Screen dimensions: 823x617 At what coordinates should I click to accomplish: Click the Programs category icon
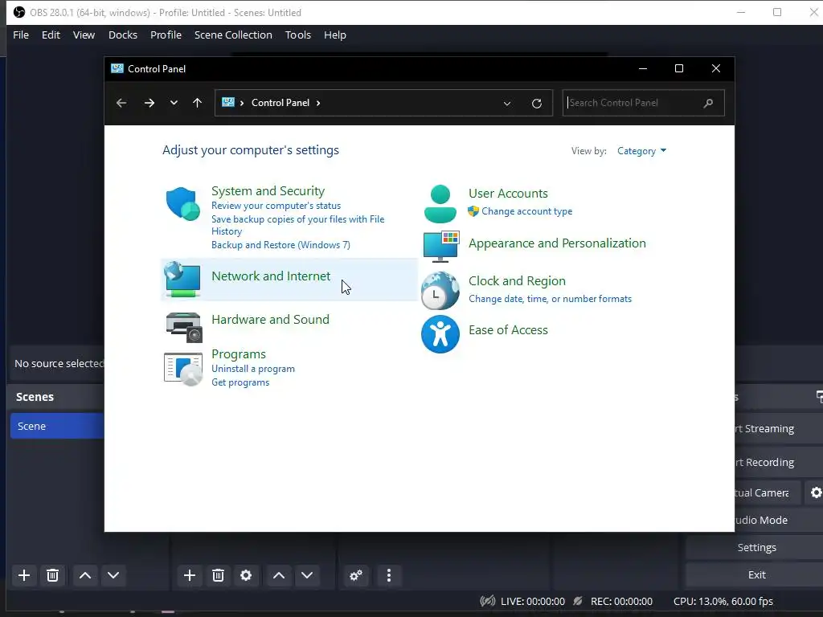(183, 369)
